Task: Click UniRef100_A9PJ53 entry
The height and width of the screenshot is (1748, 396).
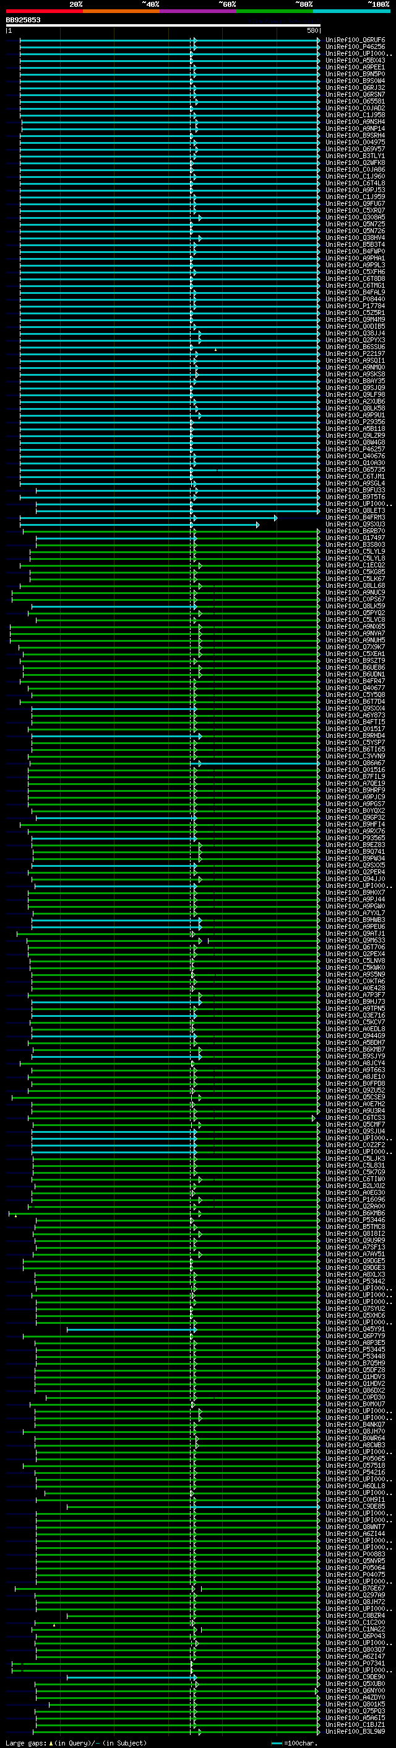Action: [x=355, y=190]
